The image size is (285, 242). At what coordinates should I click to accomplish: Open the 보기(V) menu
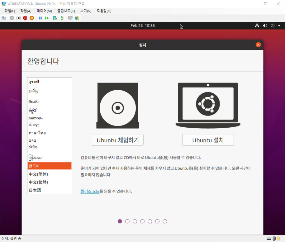tap(86, 11)
